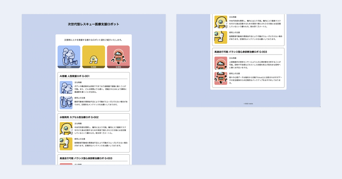Select the G-001 section's robot legs thumbnail
Viewport: 342px width, 179px height.
click(66, 103)
